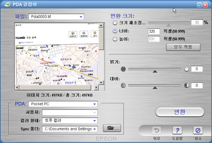Click the Back (뒤로) arrow icon

pyautogui.click(x=157, y=130)
